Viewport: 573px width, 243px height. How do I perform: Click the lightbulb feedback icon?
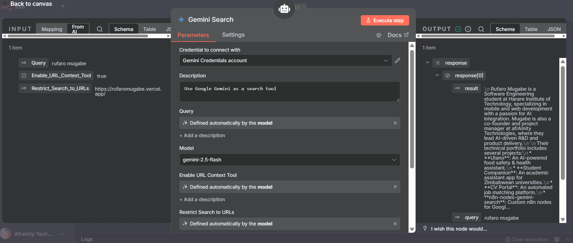[x=425, y=228]
